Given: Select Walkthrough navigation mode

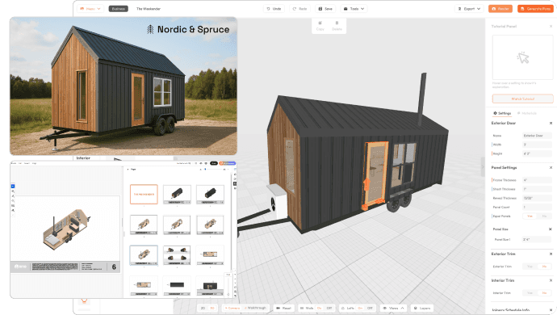Looking at the screenshot, I should (255, 308).
